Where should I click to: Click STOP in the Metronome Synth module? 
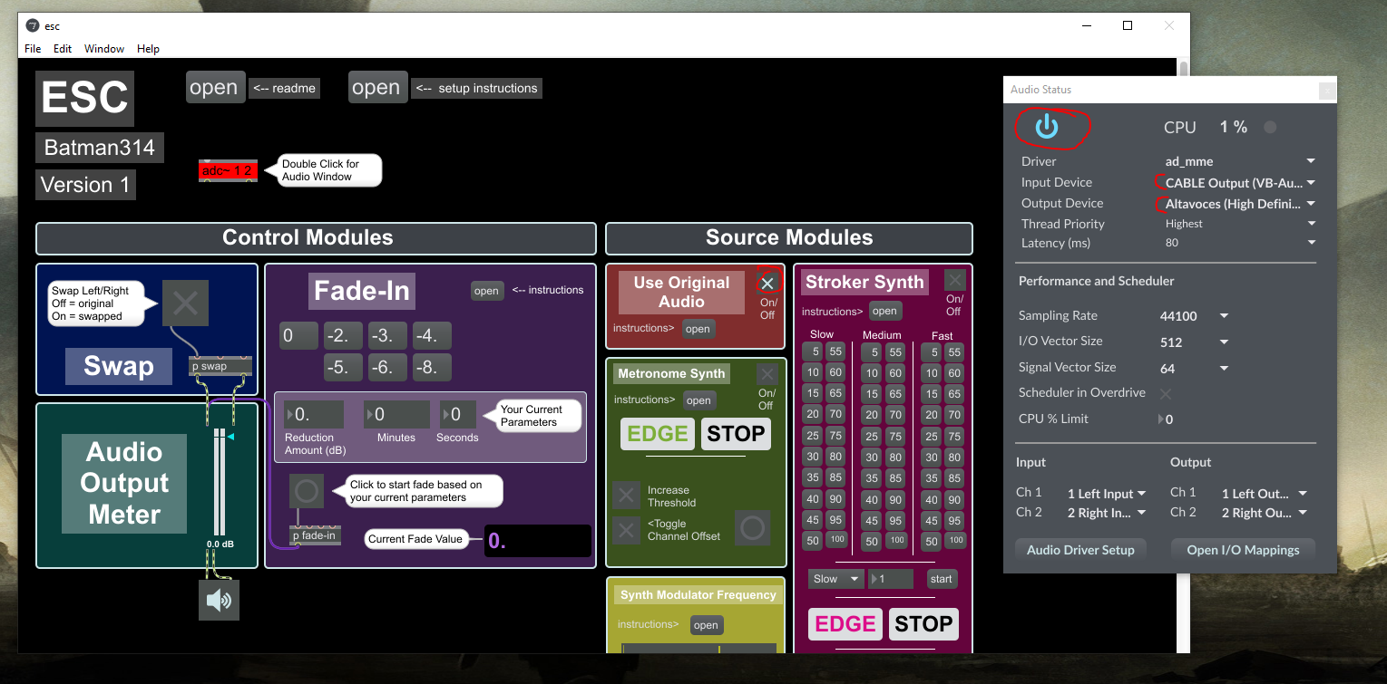point(736,433)
